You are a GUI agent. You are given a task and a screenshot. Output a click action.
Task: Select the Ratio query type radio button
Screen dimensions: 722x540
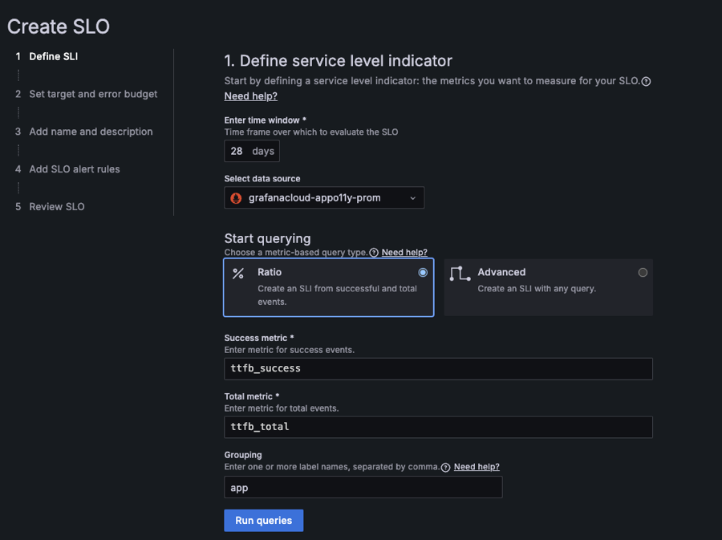pyautogui.click(x=424, y=272)
